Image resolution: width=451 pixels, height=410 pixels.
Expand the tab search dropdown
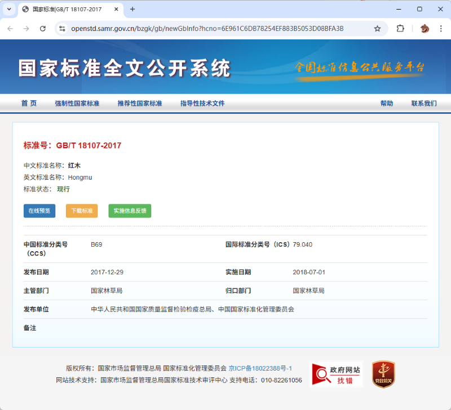tap(9, 9)
